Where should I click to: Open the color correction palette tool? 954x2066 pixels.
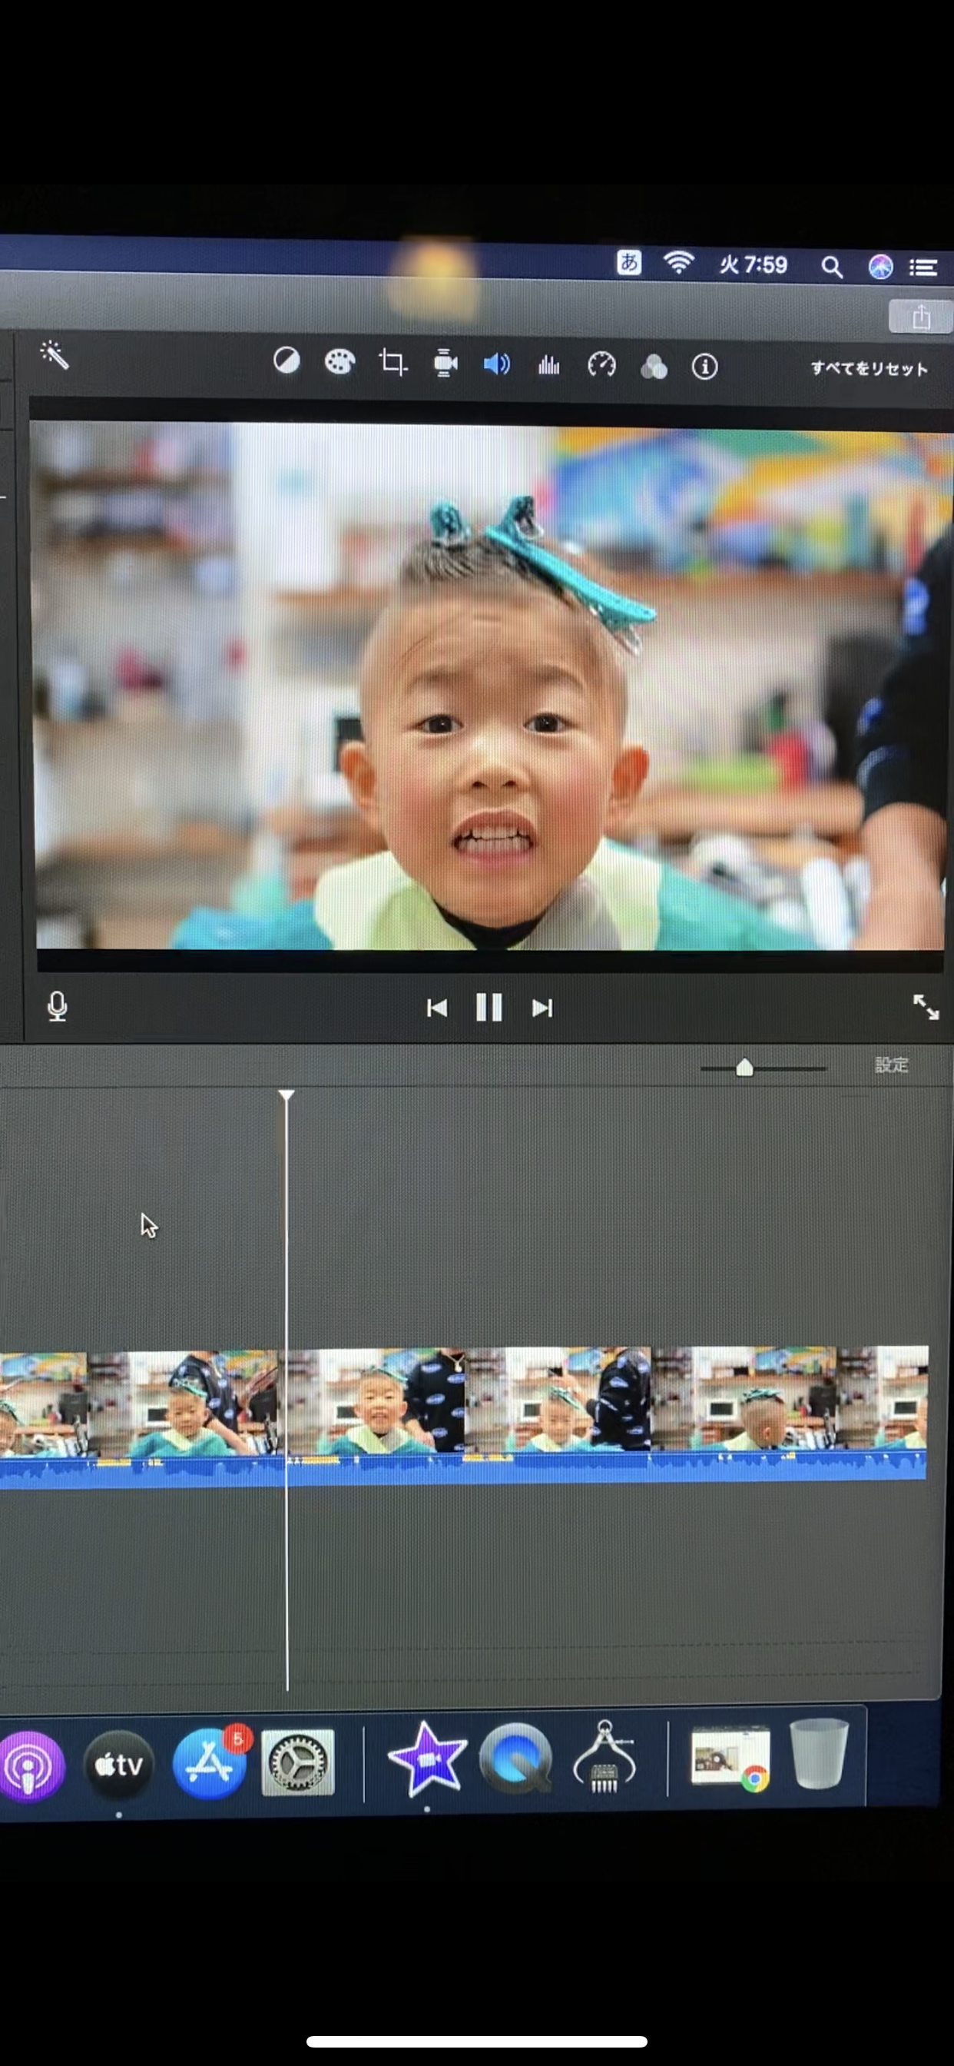click(x=339, y=363)
